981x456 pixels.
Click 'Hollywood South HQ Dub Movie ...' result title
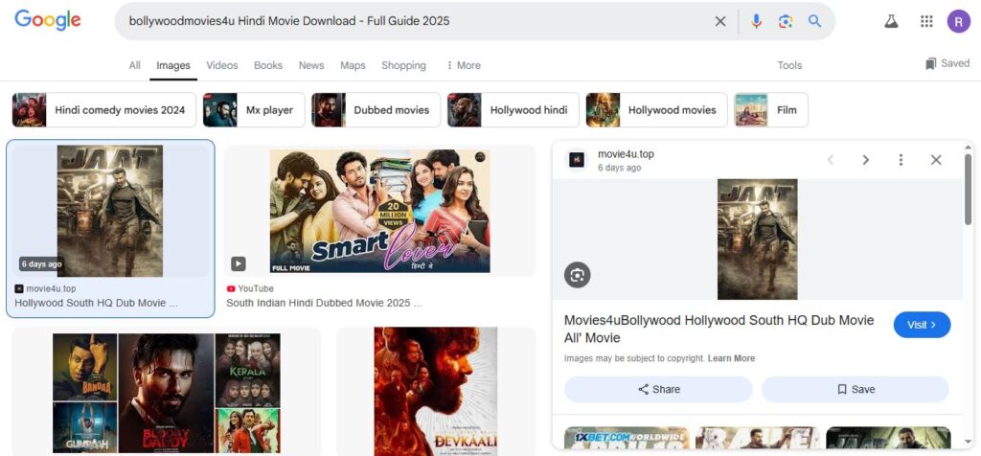pyautogui.click(x=97, y=303)
